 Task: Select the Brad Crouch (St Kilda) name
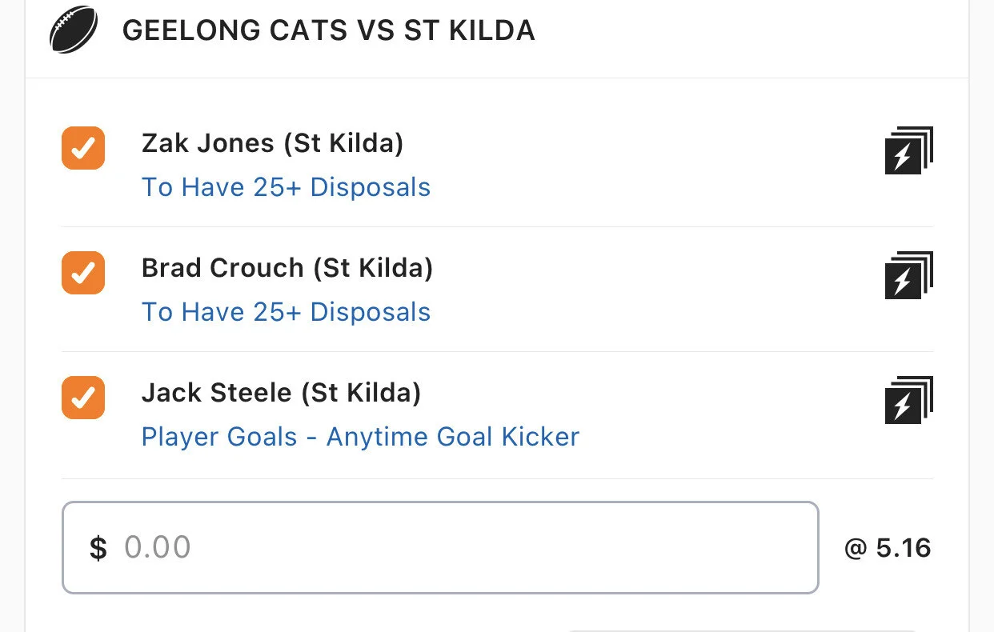[287, 268]
